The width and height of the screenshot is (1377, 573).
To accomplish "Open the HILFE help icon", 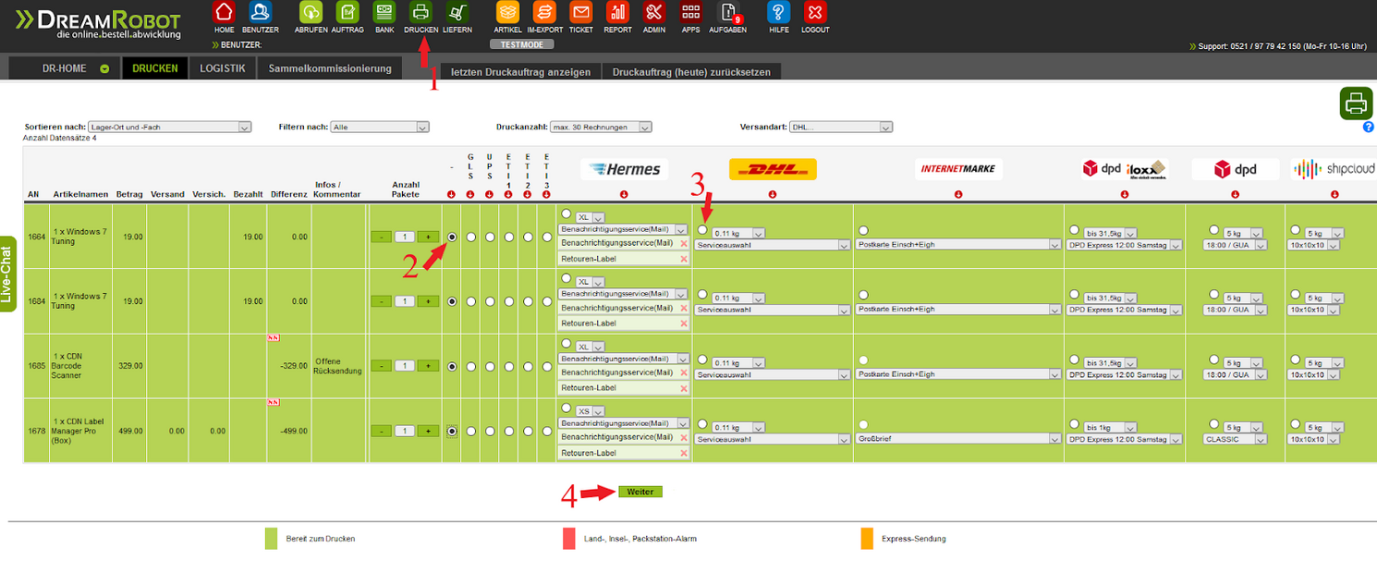I will tap(779, 12).
